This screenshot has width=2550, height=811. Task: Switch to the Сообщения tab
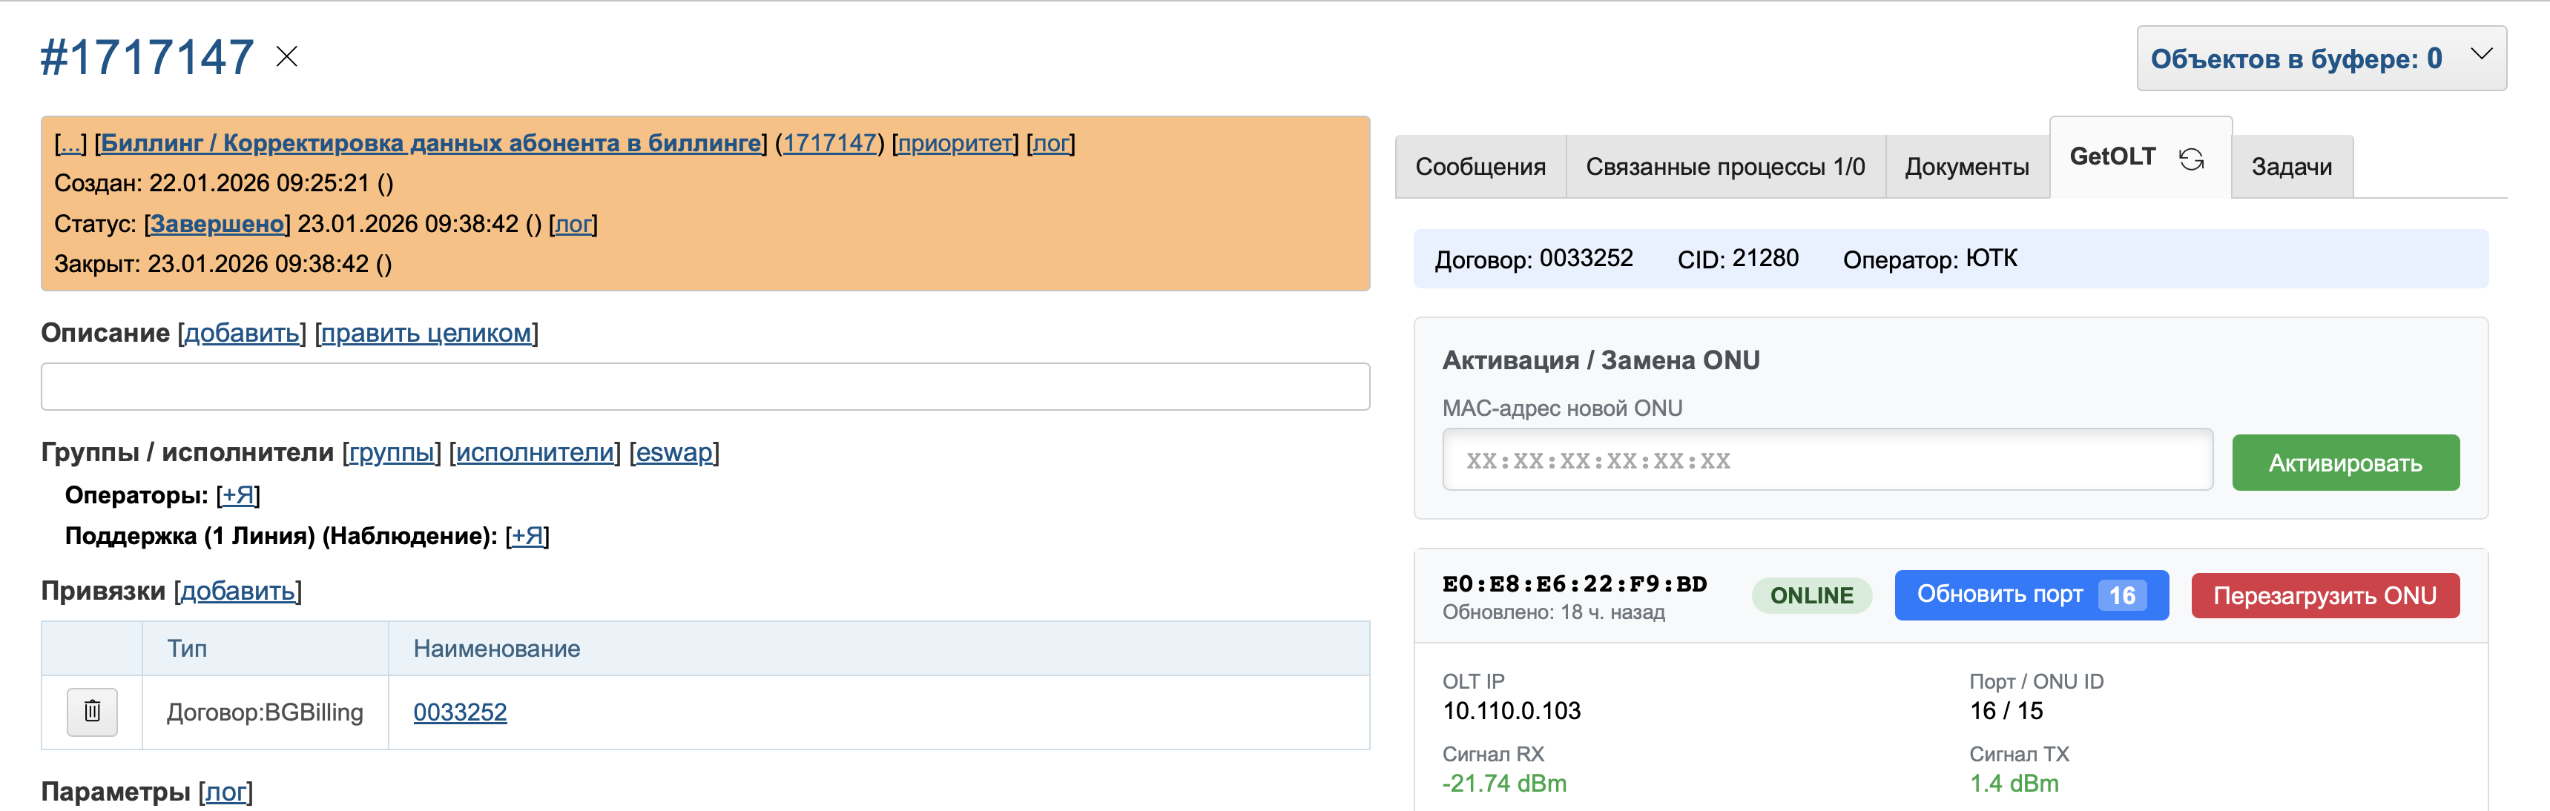1481,166
